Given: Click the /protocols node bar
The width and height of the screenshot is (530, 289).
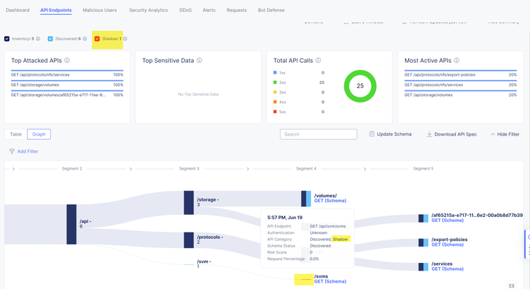Looking at the screenshot, I should tap(189, 240).
